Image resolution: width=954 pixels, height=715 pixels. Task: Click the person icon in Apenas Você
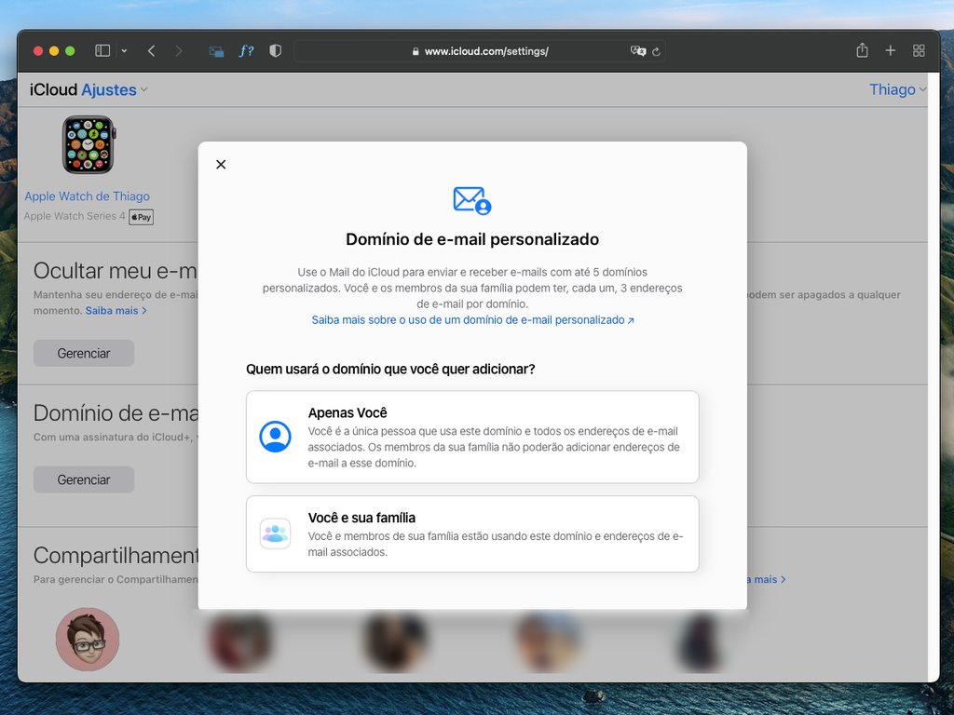point(275,437)
